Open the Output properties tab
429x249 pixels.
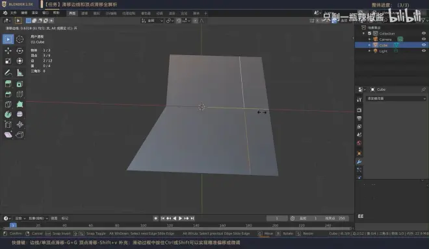click(x=359, y=118)
